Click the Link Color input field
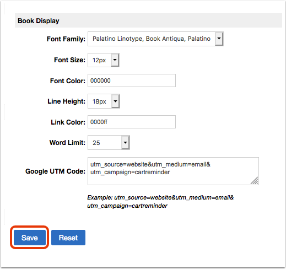 pos(132,122)
